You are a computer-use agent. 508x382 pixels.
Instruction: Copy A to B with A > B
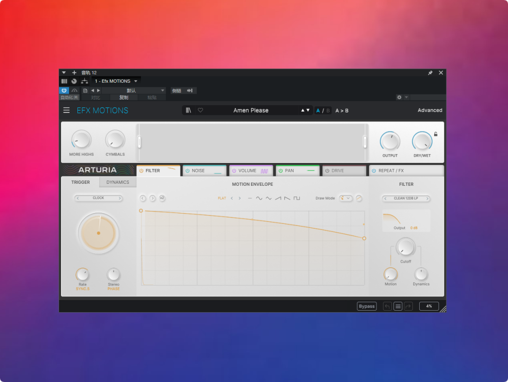(x=342, y=110)
